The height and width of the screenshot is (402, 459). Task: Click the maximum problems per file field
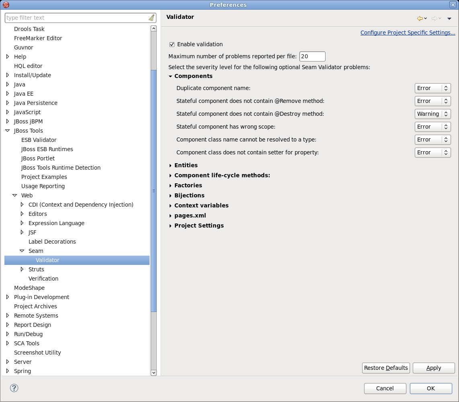[312, 56]
